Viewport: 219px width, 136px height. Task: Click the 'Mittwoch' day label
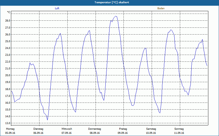pos(67,129)
